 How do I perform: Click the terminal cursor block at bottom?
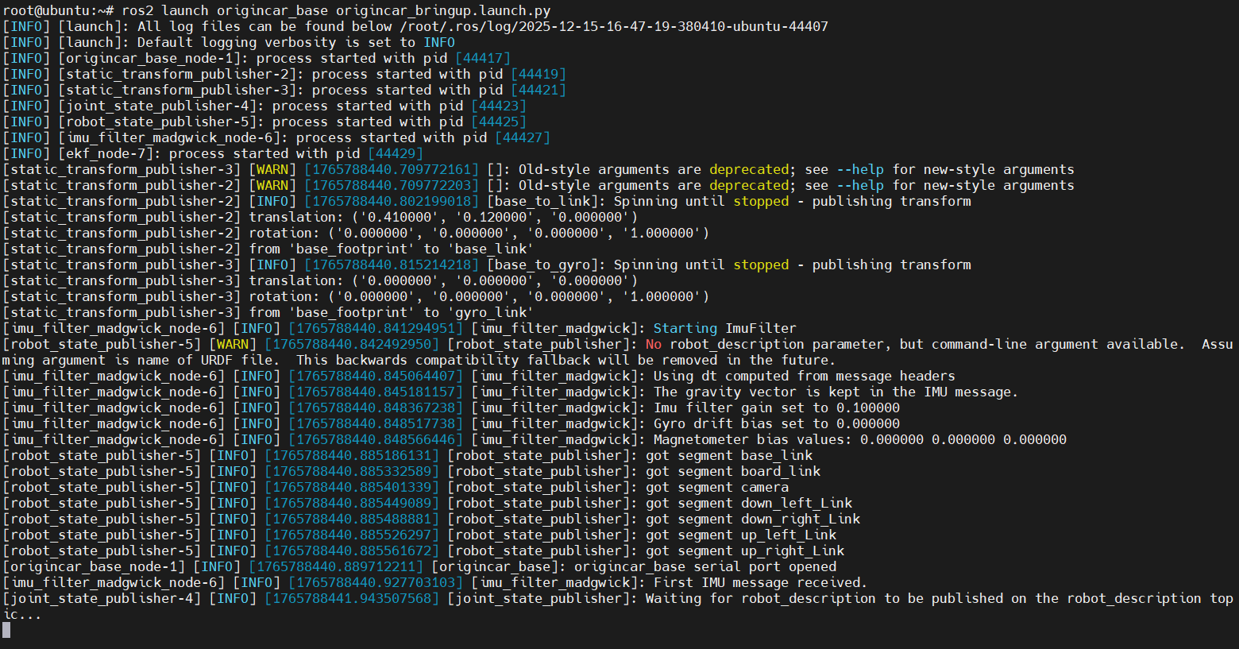pos(6,630)
